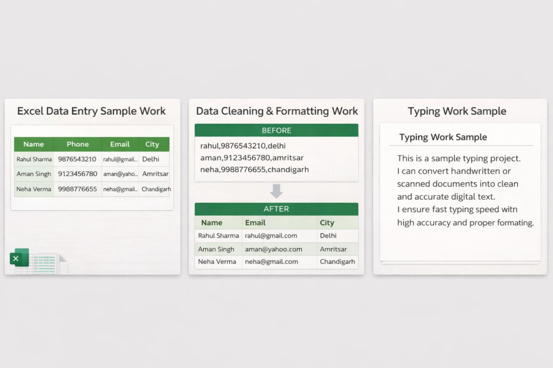Click the line 'I ensure fast typing speed witn'

[457, 210]
